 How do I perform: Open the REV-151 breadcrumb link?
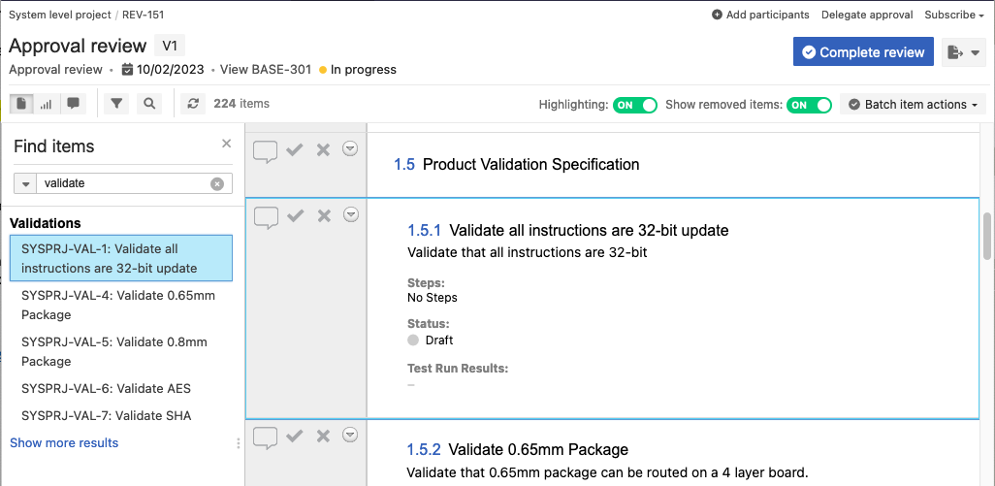pyautogui.click(x=144, y=15)
